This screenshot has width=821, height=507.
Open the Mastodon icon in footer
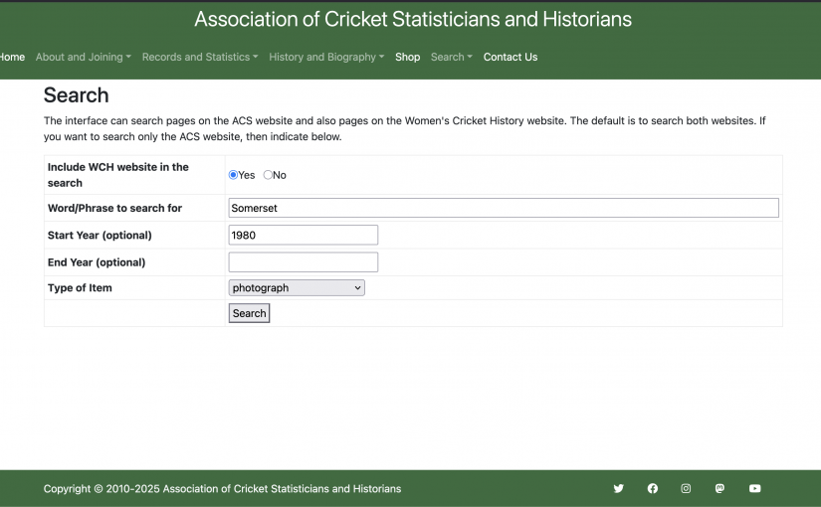pos(719,488)
